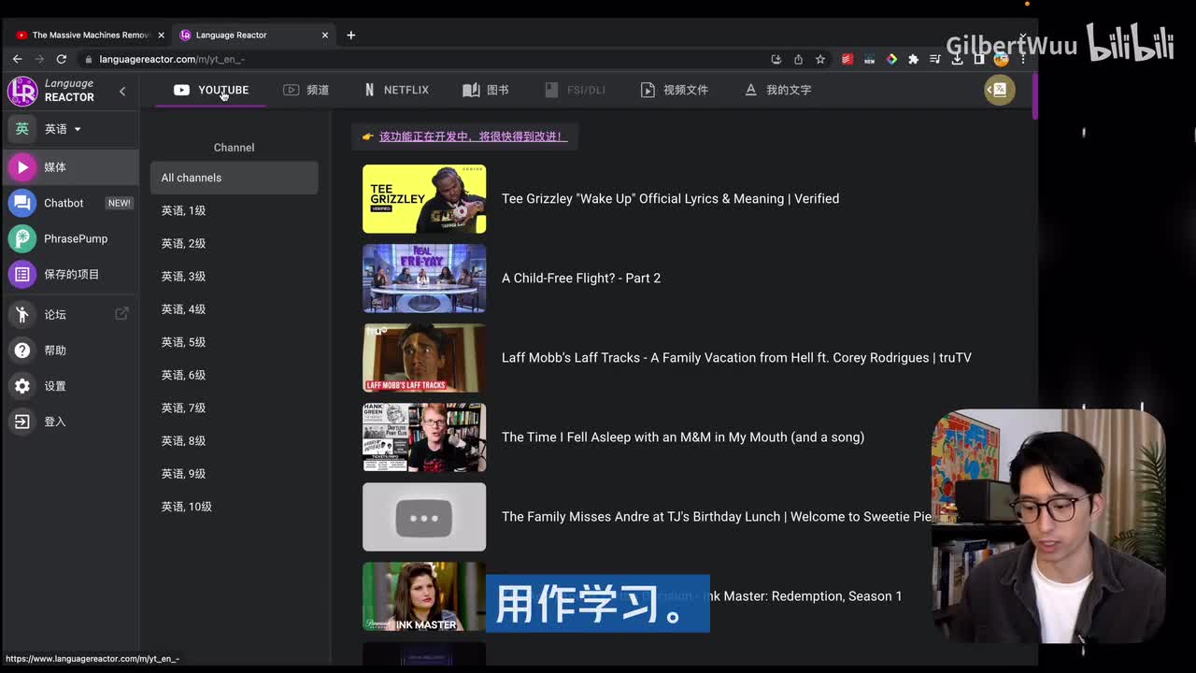
Task: Open PhrasePump from the sidebar icon
Action: point(22,238)
